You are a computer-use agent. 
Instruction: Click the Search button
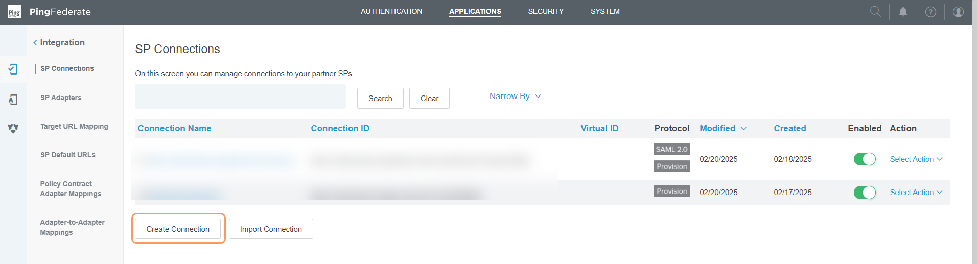click(x=380, y=98)
